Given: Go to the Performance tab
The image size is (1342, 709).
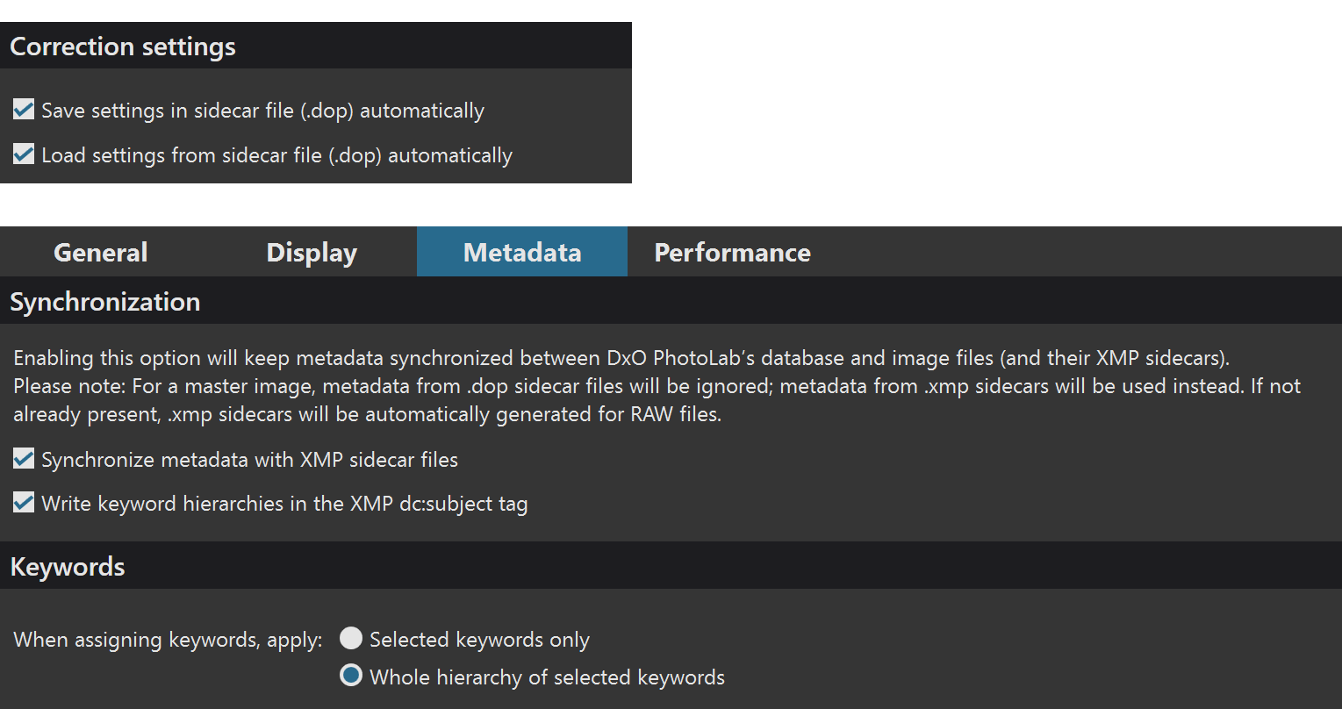Looking at the screenshot, I should tap(732, 253).
